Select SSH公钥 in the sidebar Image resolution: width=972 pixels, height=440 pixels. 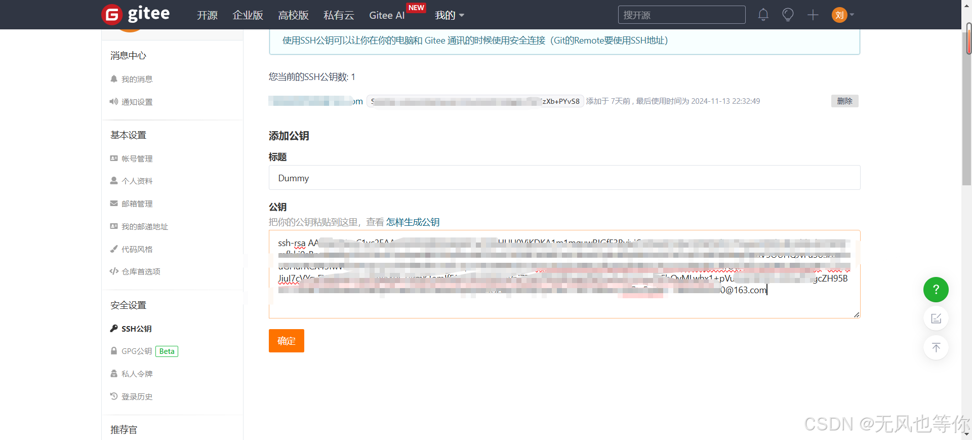tap(136, 329)
